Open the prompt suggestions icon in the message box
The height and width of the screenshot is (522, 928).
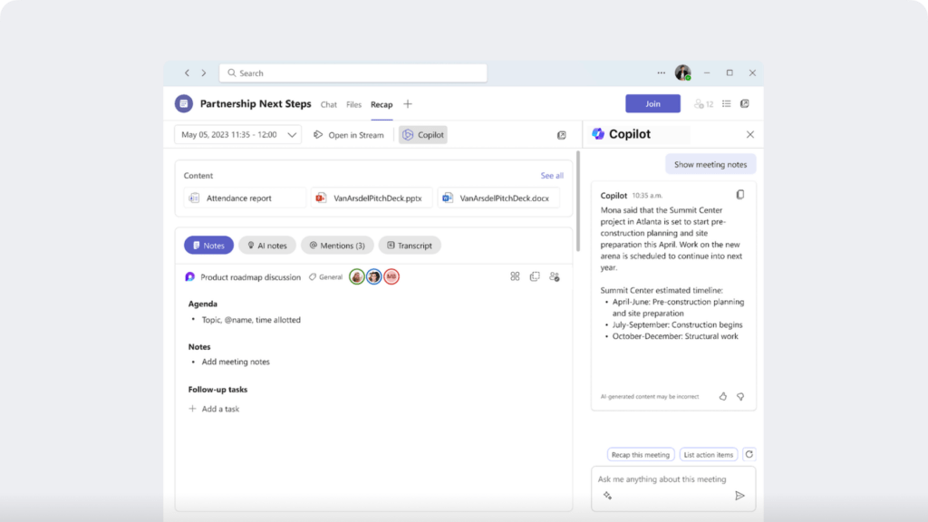[x=608, y=495]
